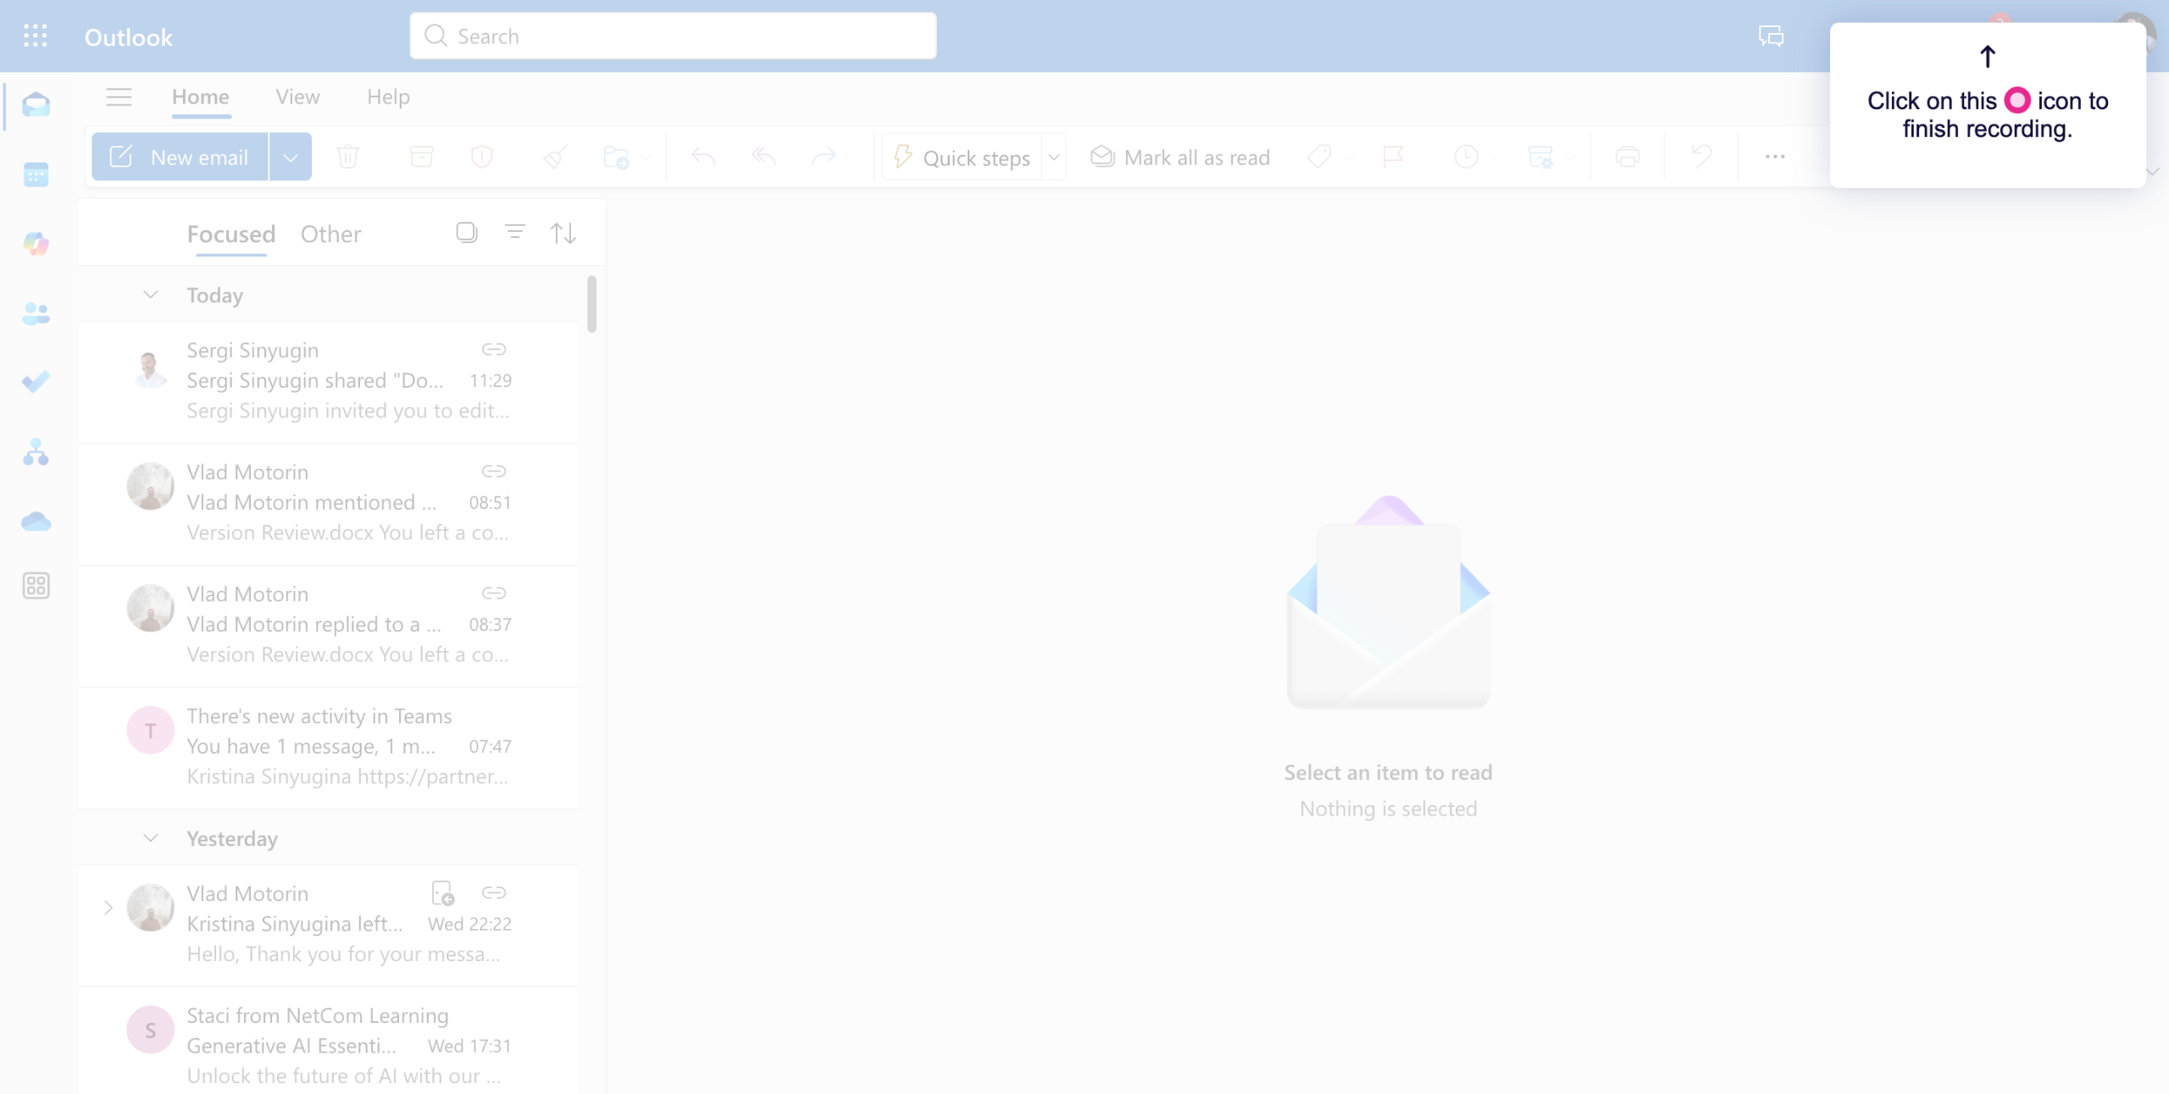Open the Calendar icon in left sidebar
The width and height of the screenshot is (2169, 1094).
pos(36,175)
